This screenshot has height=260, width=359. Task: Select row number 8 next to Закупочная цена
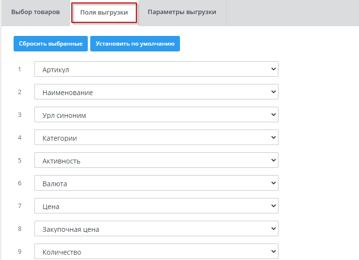20,228
